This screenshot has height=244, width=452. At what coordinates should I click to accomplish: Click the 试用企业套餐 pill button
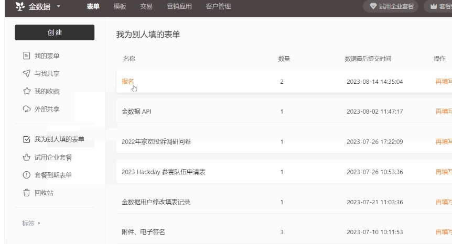pyautogui.click(x=391, y=6)
